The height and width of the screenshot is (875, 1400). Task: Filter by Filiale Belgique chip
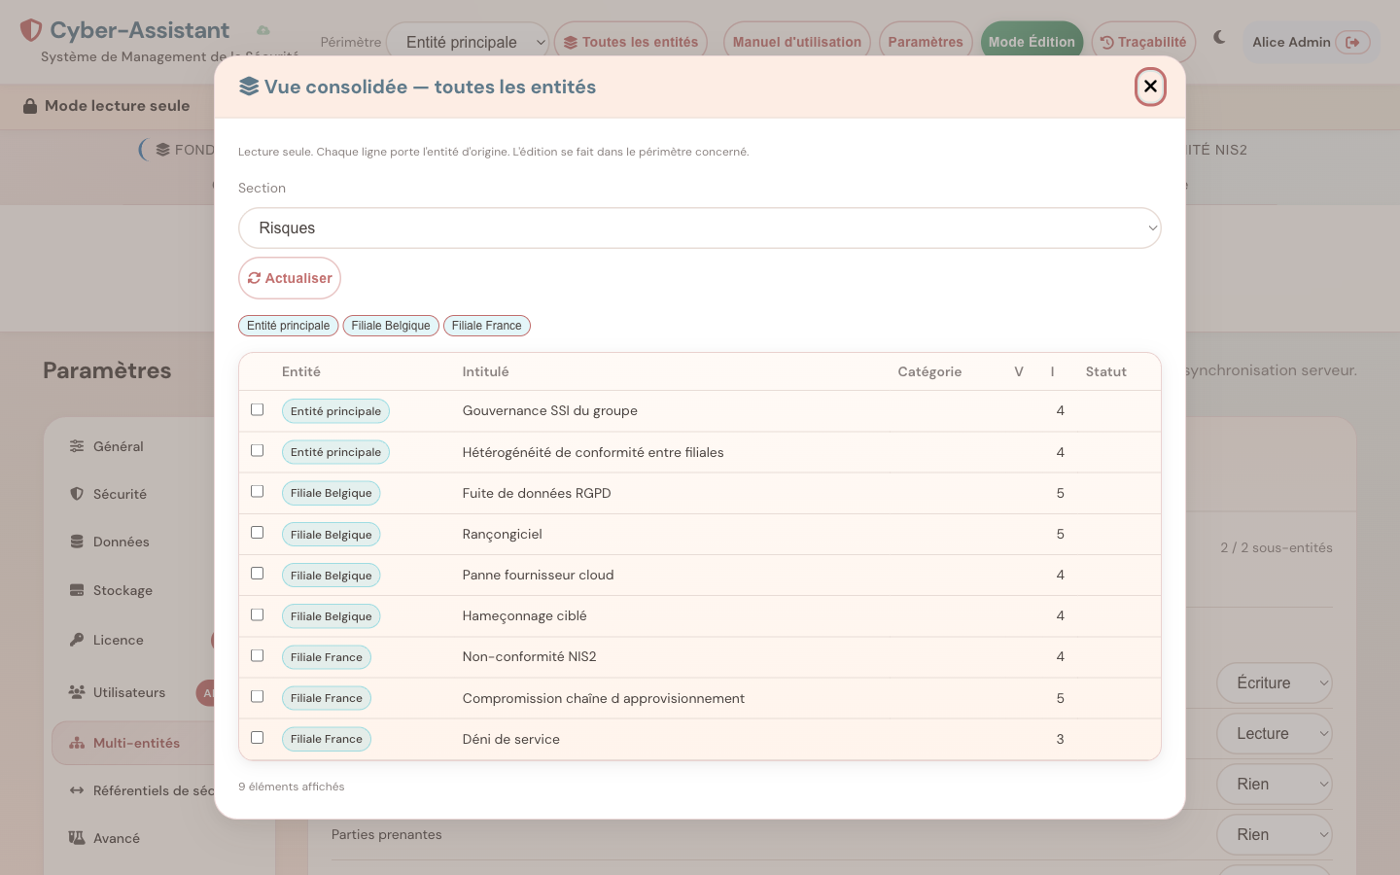coord(391,326)
